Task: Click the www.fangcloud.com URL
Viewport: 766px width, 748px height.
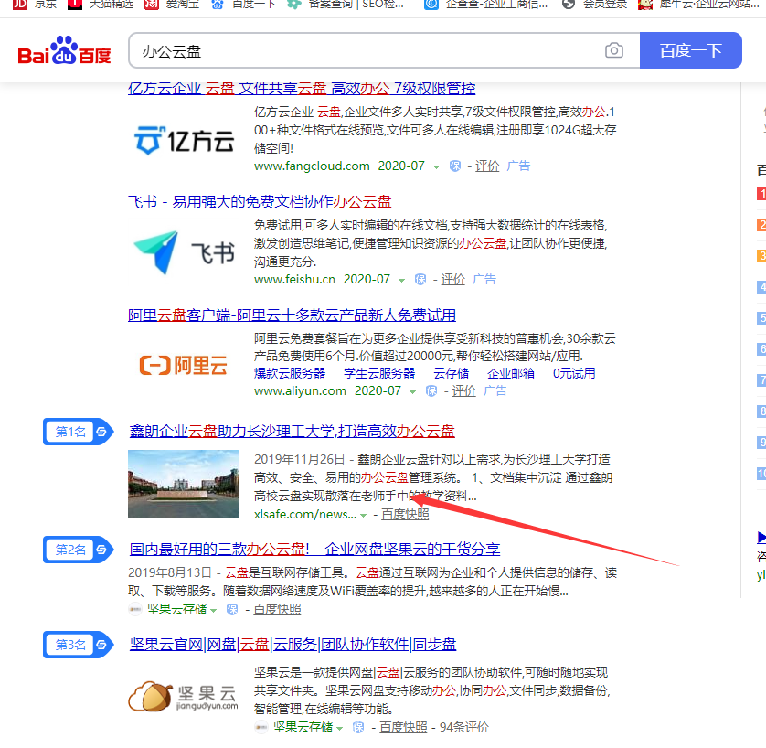Action: pyautogui.click(x=312, y=166)
